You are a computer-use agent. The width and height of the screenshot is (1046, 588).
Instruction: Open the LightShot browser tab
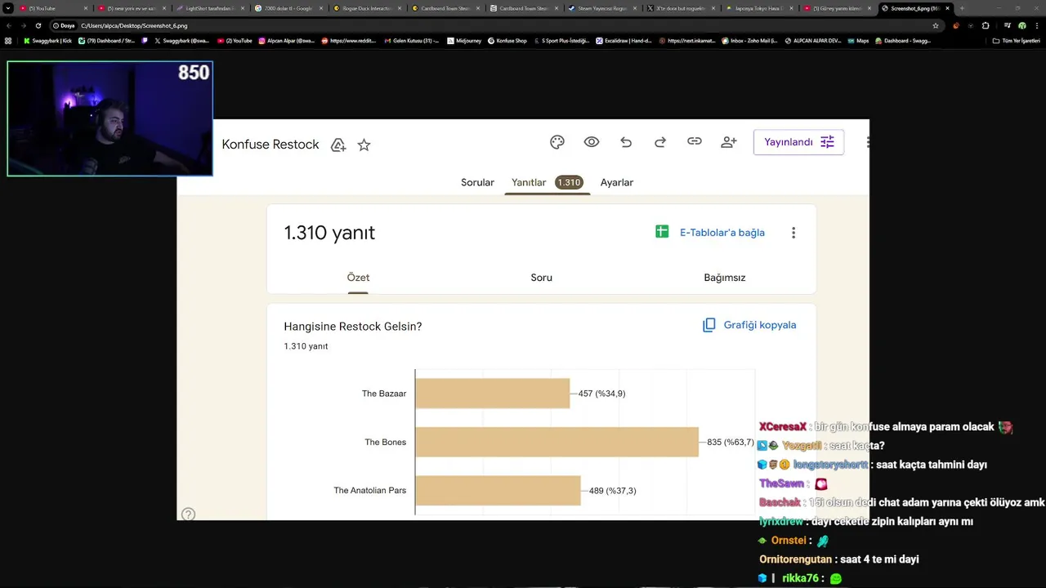click(x=210, y=8)
